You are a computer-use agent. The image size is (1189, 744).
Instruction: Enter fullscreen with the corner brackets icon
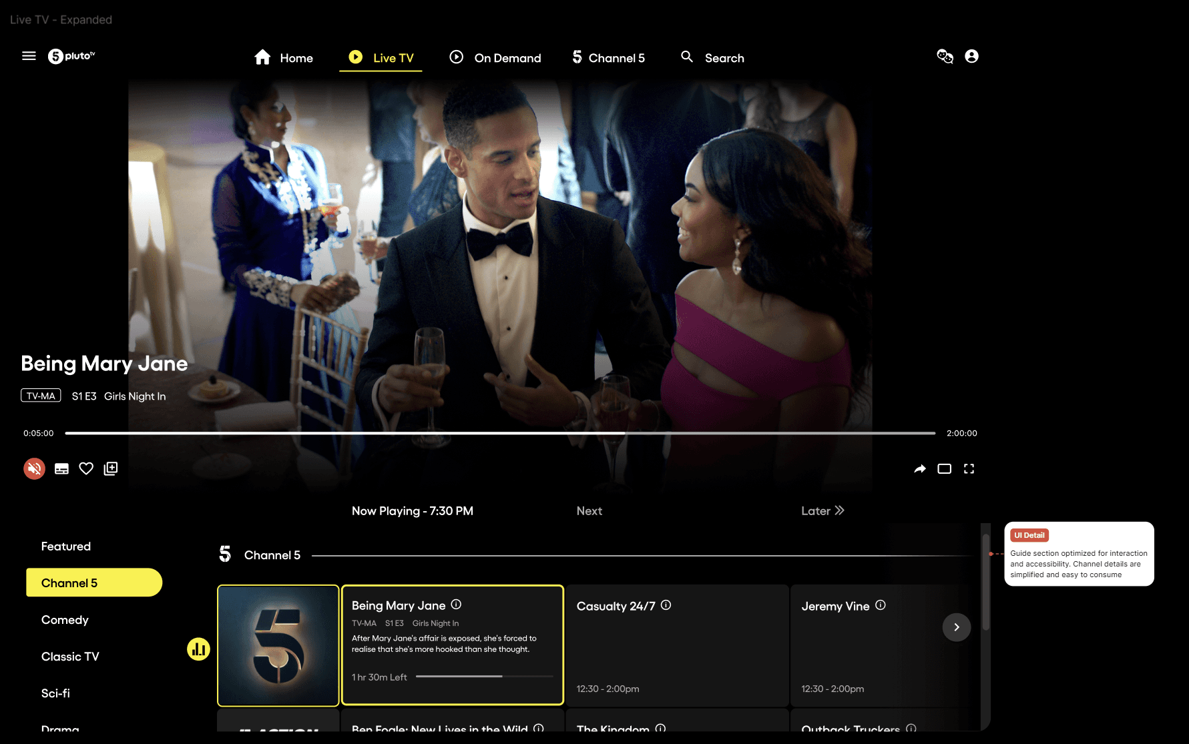(x=969, y=469)
